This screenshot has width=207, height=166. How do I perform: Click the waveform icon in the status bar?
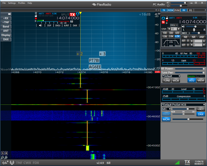point(5,163)
